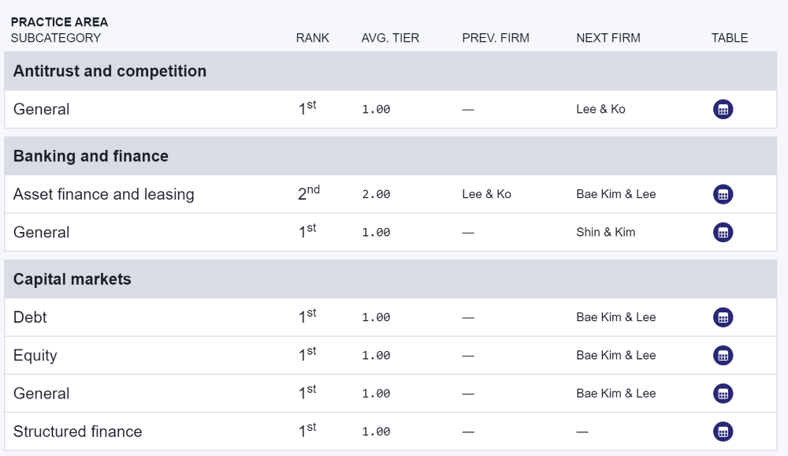
Task: Open table icon for Asset finance and leasing
Action: pos(723,194)
